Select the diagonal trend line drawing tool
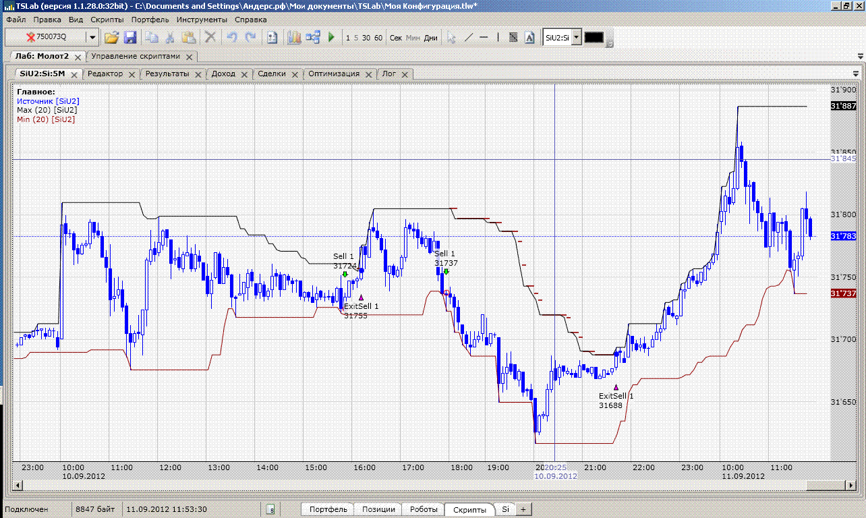866x518 pixels. click(468, 38)
